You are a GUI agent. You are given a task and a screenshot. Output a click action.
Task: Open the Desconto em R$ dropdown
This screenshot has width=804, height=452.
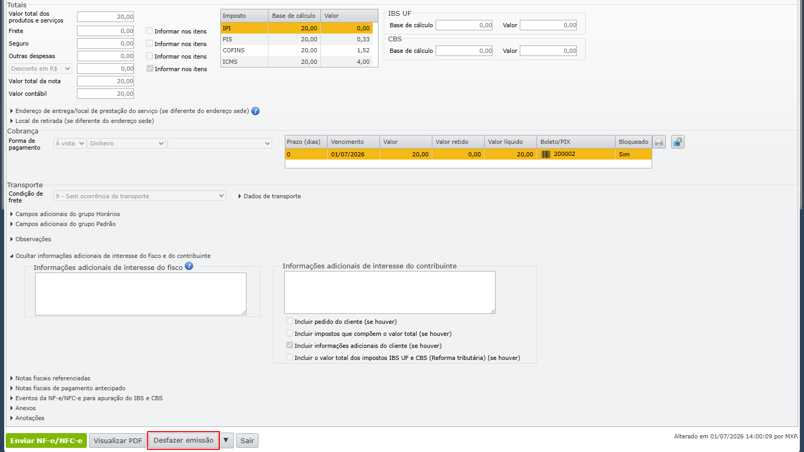[x=40, y=69]
